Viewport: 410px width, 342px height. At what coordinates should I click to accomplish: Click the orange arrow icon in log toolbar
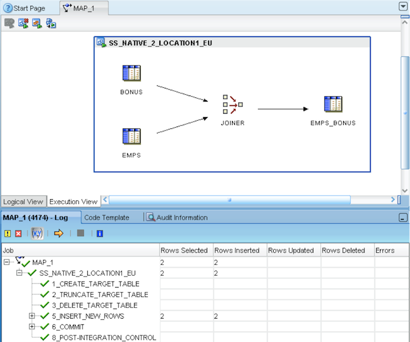[59, 233]
